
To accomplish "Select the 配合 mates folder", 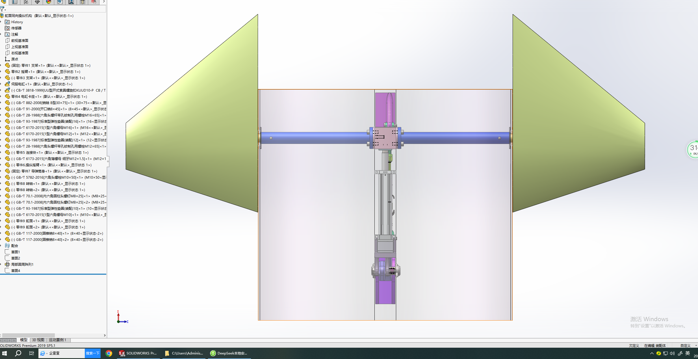I will pos(14,246).
